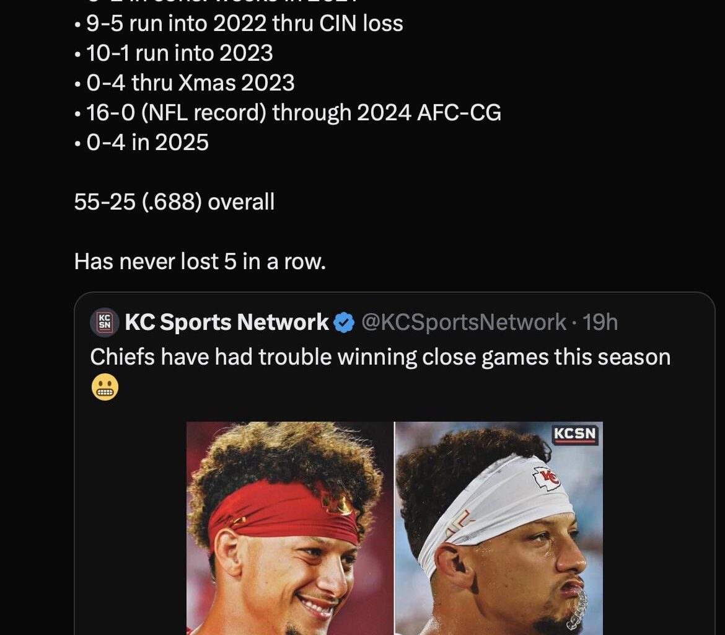
Task: Click the '9-5 run into 2022' bullet
Action: (x=239, y=23)
